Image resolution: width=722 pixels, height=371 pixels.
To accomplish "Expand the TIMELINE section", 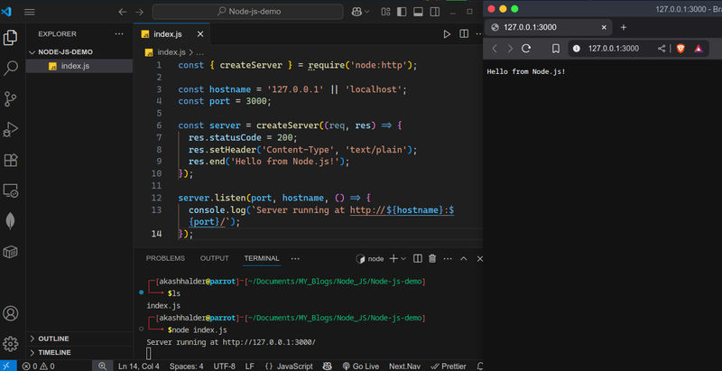I will 54,352.
